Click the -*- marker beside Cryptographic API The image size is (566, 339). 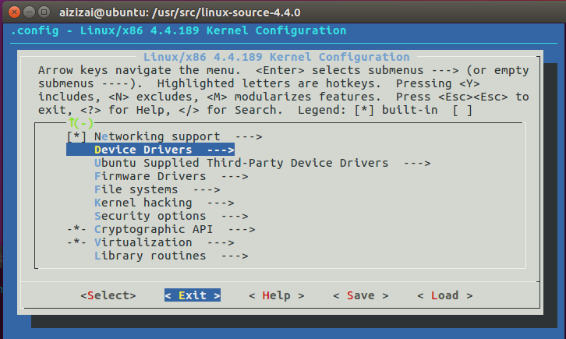(x=76, y=229)
